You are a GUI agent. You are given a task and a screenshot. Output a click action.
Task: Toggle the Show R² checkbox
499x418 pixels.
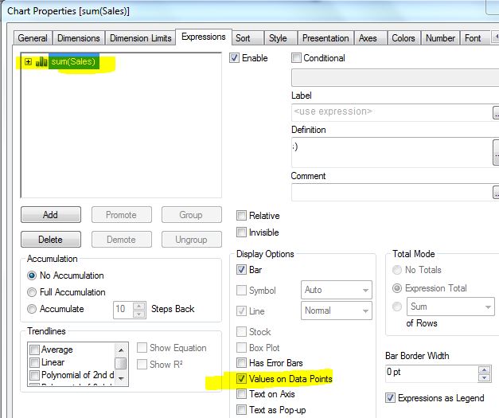(x=142, y=364)
